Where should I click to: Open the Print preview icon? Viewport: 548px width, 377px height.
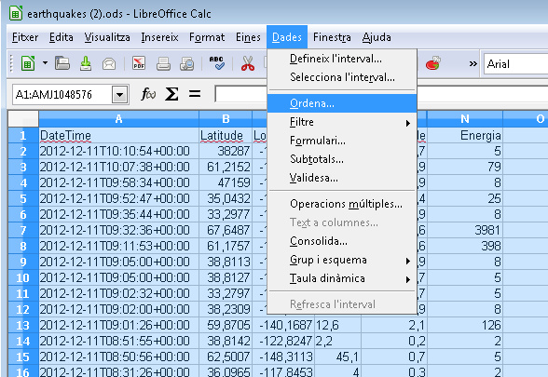coord(187,64)
